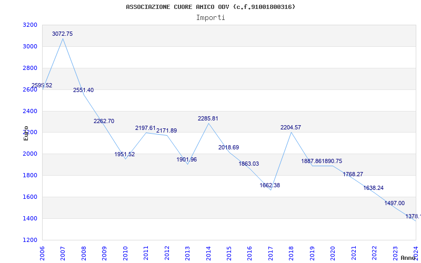This screenshot has height=263, width=421.
Task: Click the 2018.69 data label
Action: tap(228, 147)
